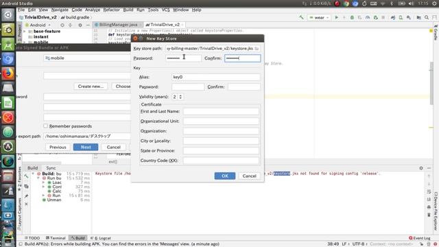Click Previous in Generate Signed Bundle dialog

coord(58,147)
